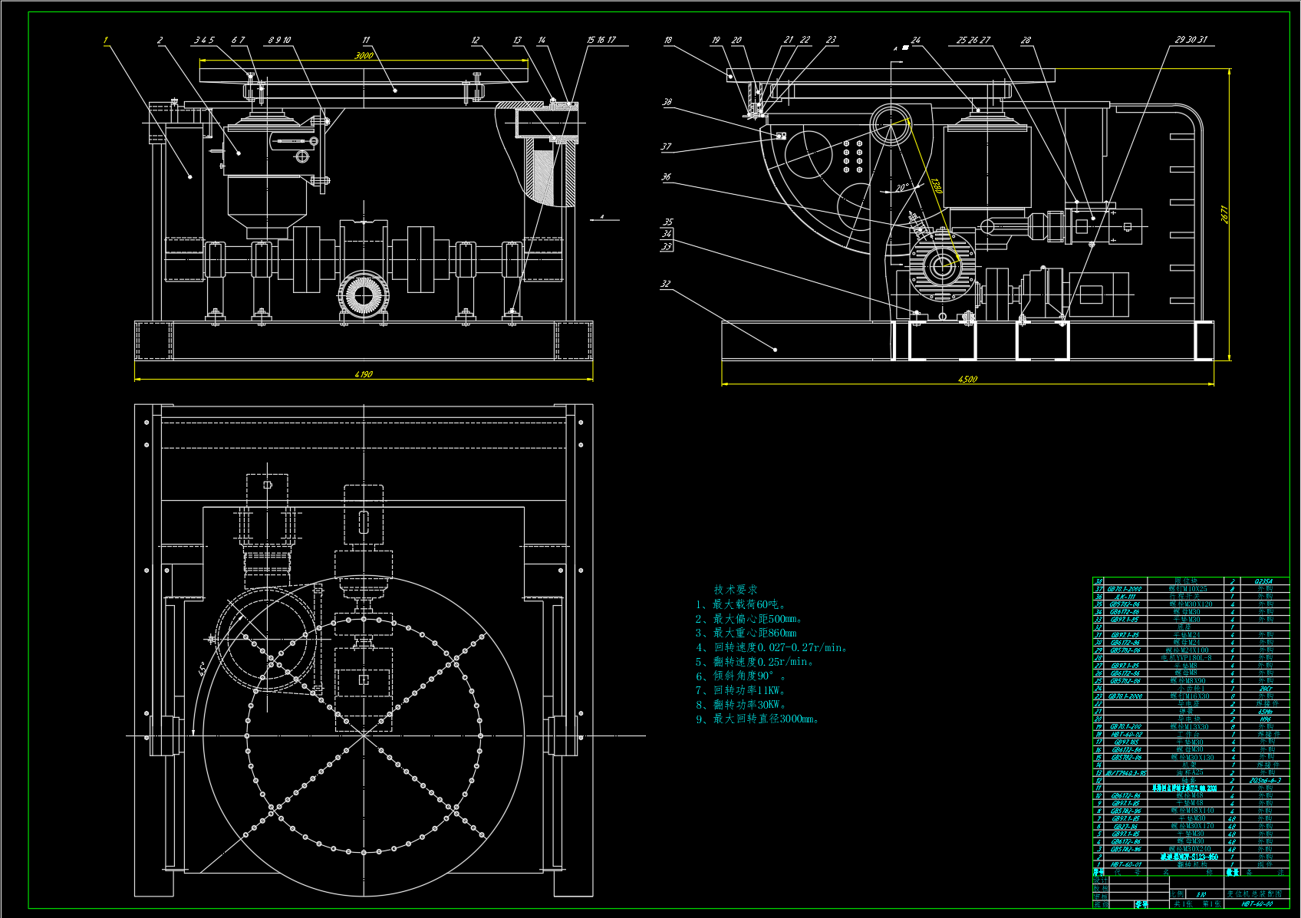Select the 电机YVP180L-8 parts list row

click(x=1187, y=658)
